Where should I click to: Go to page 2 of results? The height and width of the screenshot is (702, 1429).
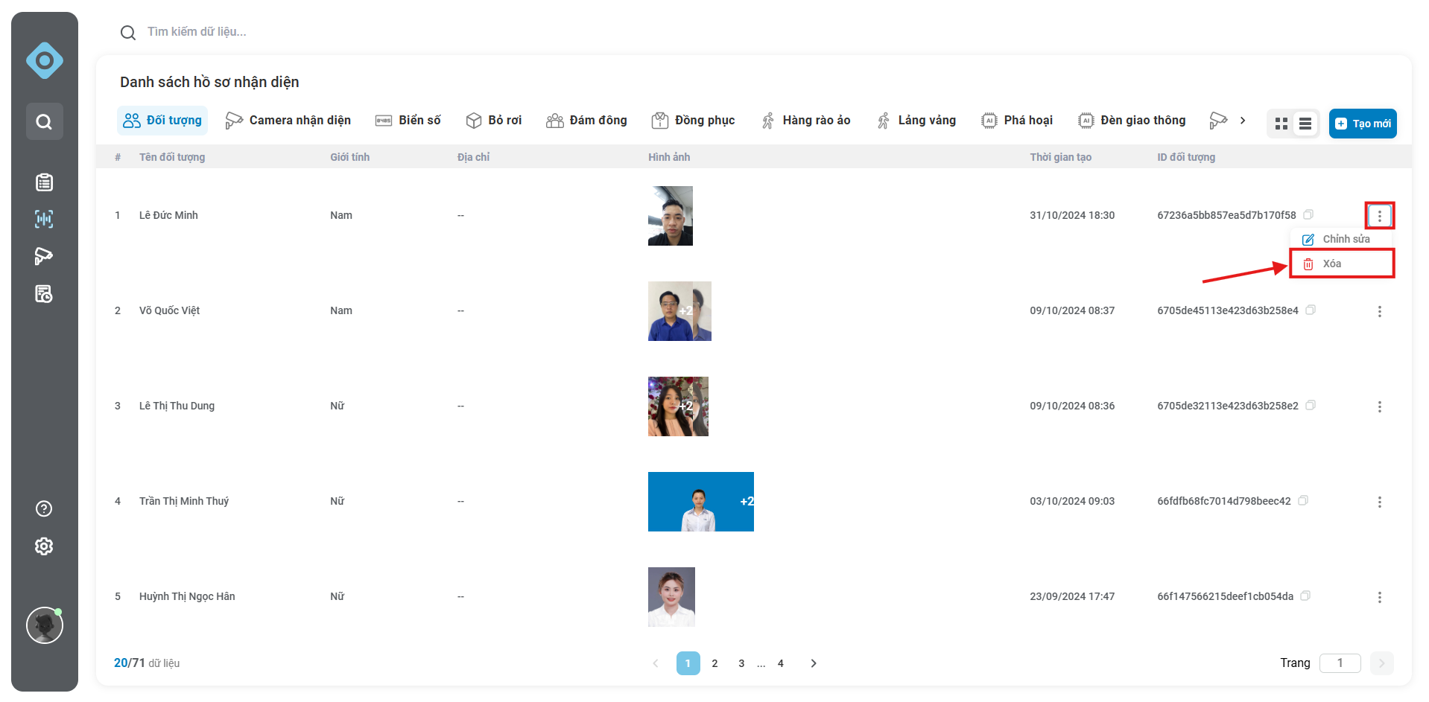click(714, 663)
